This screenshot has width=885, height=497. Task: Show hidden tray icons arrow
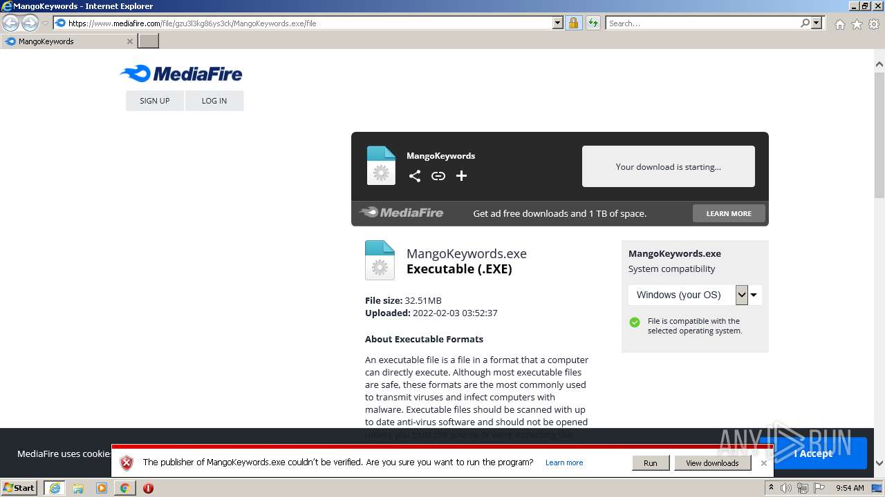tap(771, 487)
